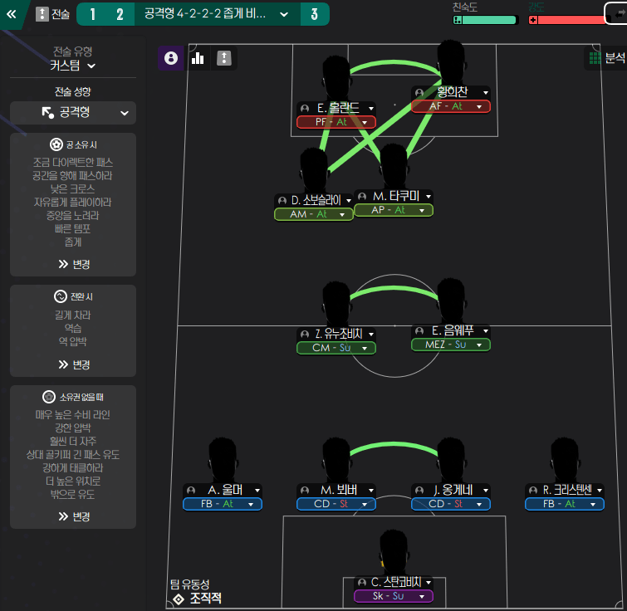Click the person icon beside R. 크리스텐센
This screenshot has height=611, width=627.
pos(533,490)
